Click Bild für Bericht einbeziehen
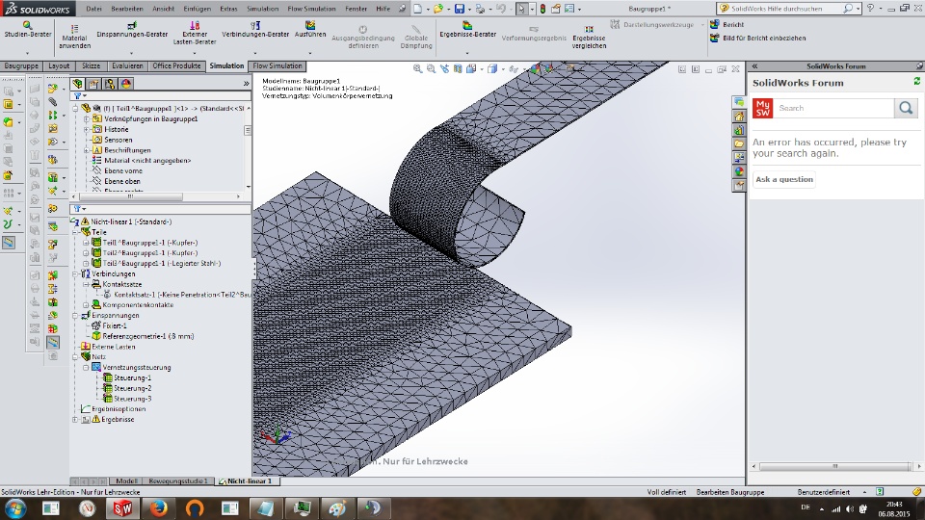 pyautogui.click(x=758, y=38)
